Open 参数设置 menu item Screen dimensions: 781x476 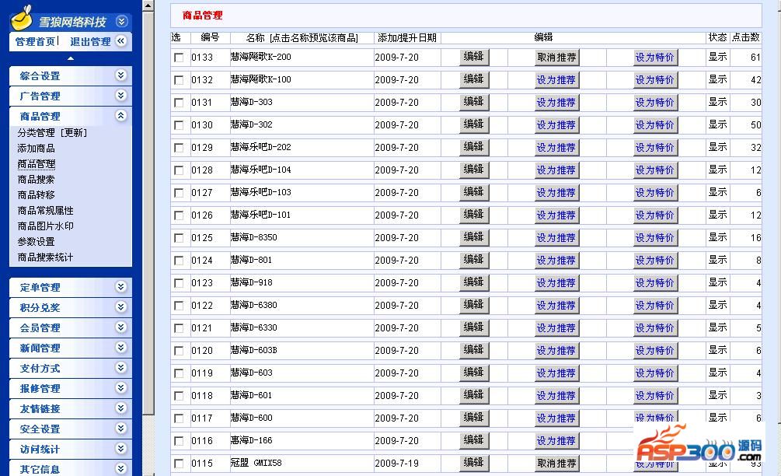(x=36, y=241)
